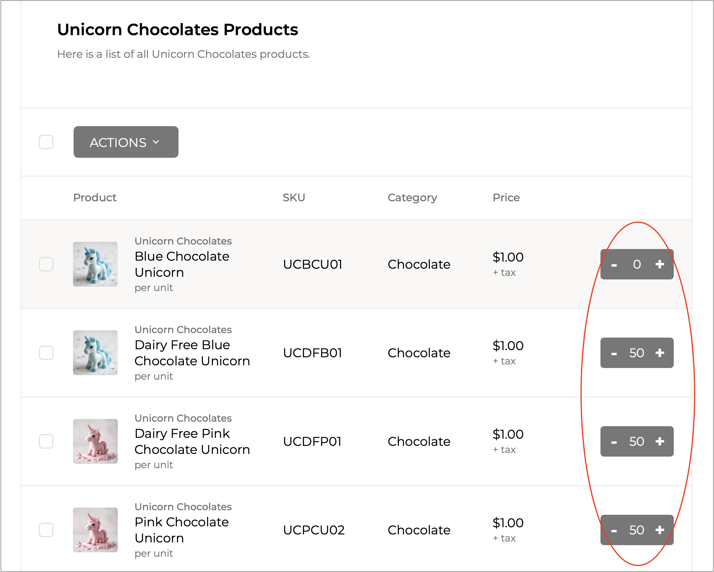Tick the select-all checkbox beside Actions
Viewport: 714px width, 572px height.
pyautogui.click(x=46, y=142)
